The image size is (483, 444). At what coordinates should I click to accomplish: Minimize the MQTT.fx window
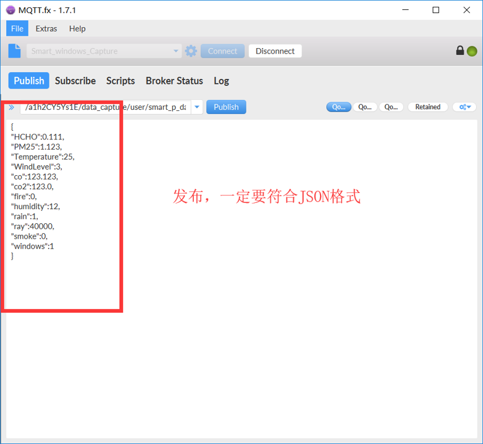(405, 10)
